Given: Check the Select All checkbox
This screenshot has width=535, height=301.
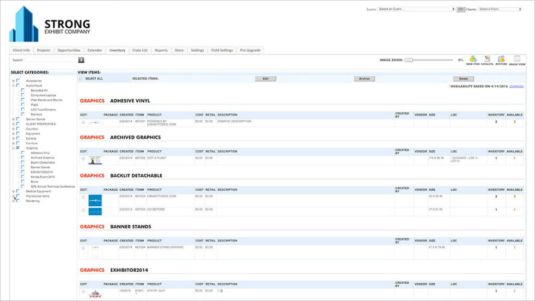Looking at the screenshot, I should pyautogui.click(x=80, y=78).
